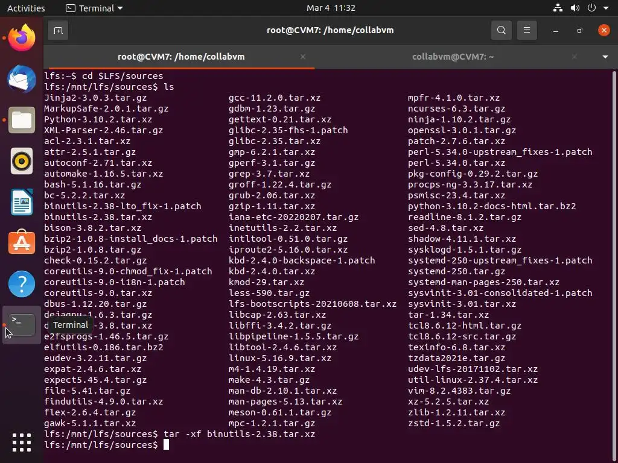This screenshot has width=618, height=463.
Task: Click python-3.10.2-docs-html.tar.bz2 filename
Action: [492, 206]
